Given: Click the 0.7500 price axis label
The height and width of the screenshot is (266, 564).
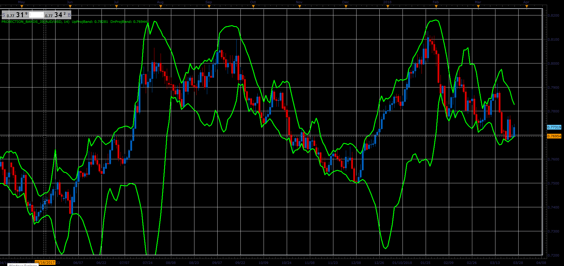Looking at the screenshot, I should point(553,183).
